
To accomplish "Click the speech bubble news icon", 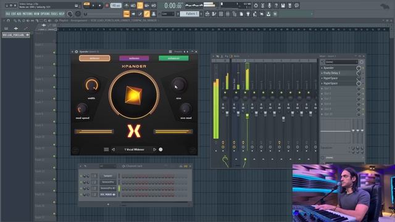I will [x=296, y=6].
